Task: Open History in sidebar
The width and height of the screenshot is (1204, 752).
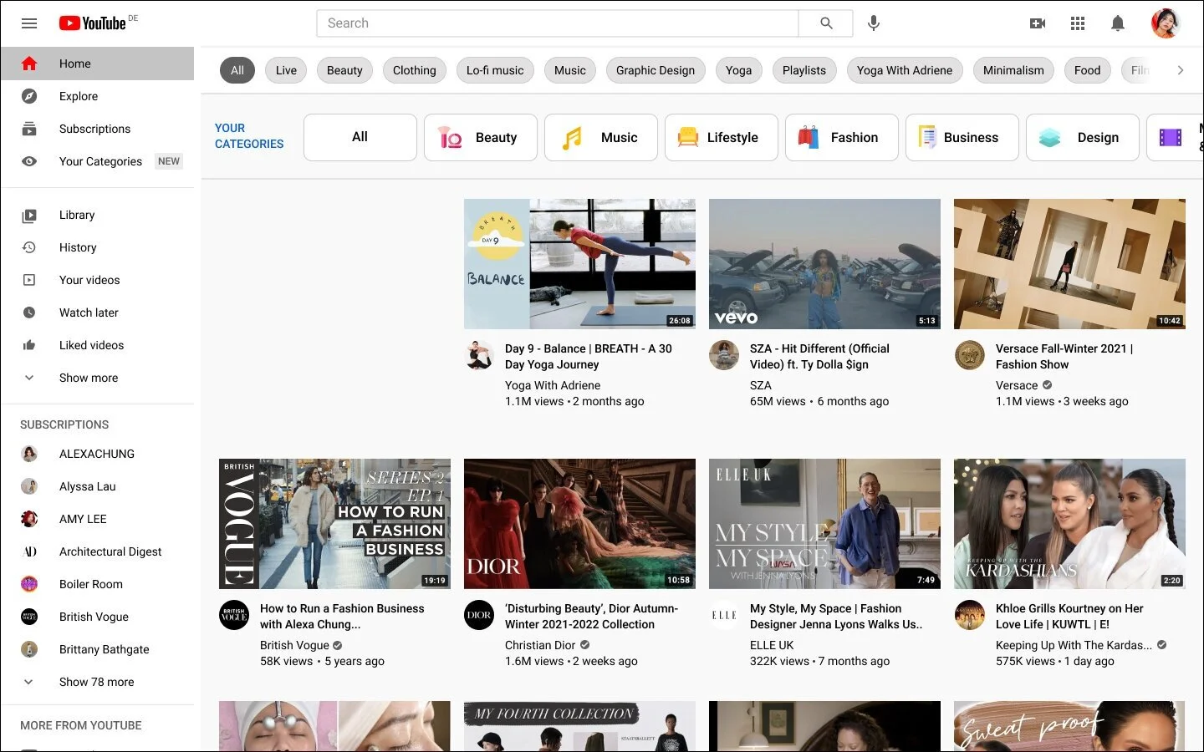Action: [97, 247]
